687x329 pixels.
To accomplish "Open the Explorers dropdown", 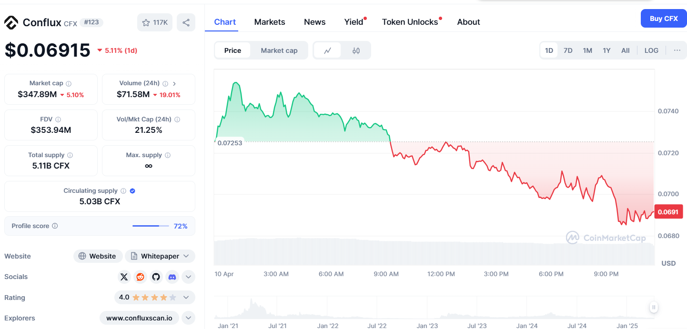I will [188, 318].
